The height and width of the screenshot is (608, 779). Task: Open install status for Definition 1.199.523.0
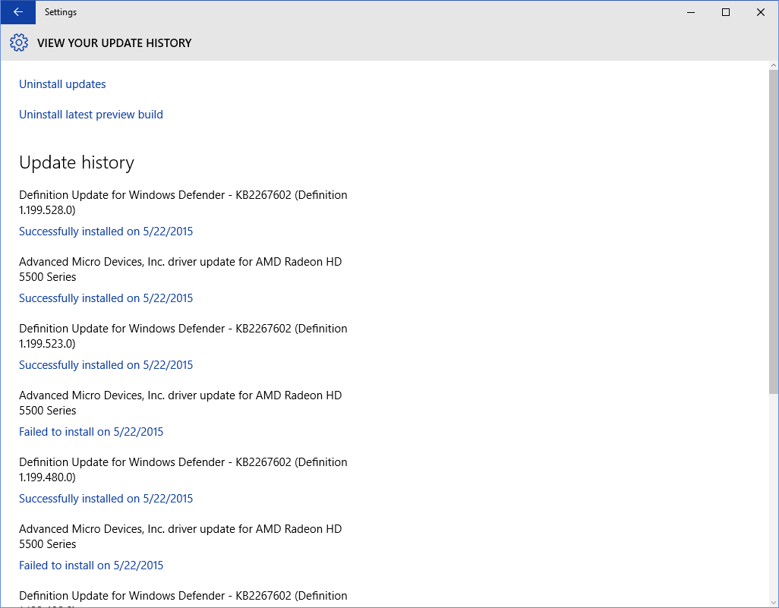point(106,365)
